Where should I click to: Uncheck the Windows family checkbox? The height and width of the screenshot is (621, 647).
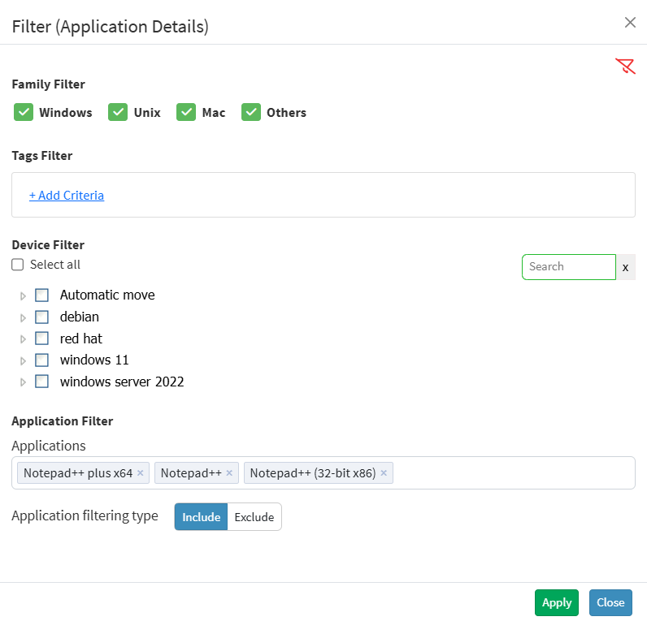pyautogui.click(x=24, y=112)
